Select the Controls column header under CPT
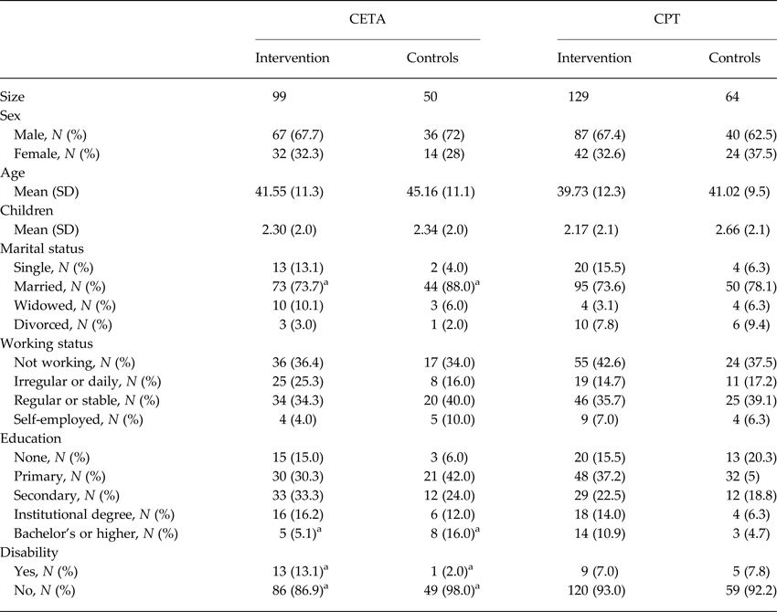The width and height of the screenshot is (777, 612). pyautogui.click(x=734, y=58)
